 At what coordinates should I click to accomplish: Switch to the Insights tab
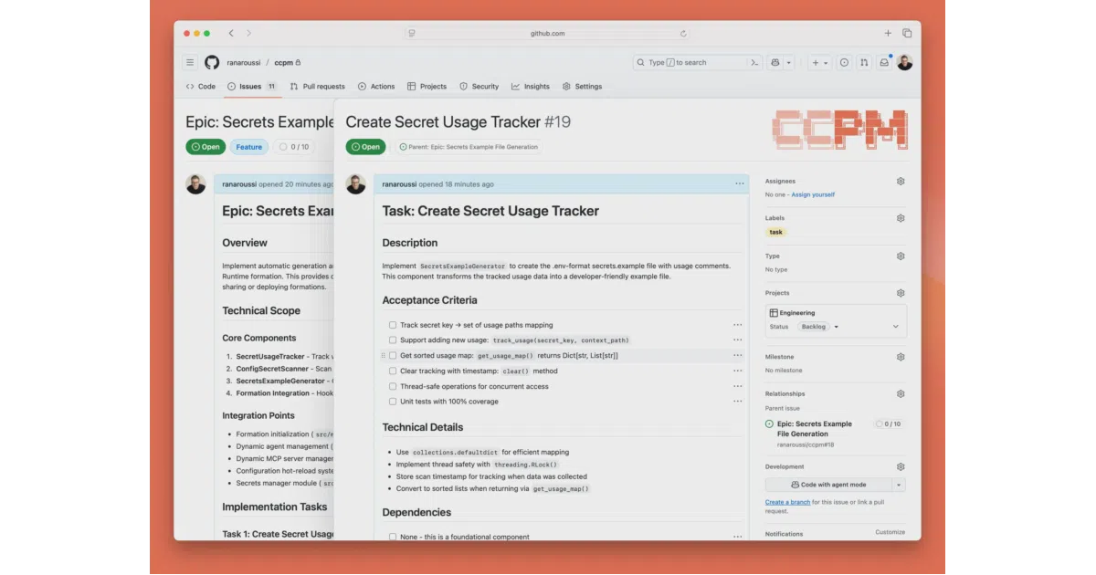click(x=531, y=87)
